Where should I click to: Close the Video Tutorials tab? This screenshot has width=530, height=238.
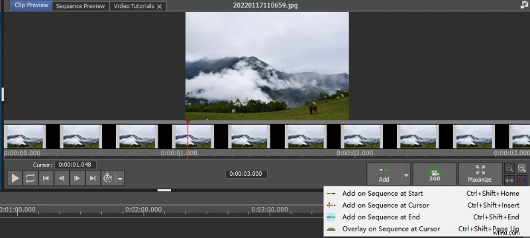pos(160,7)
